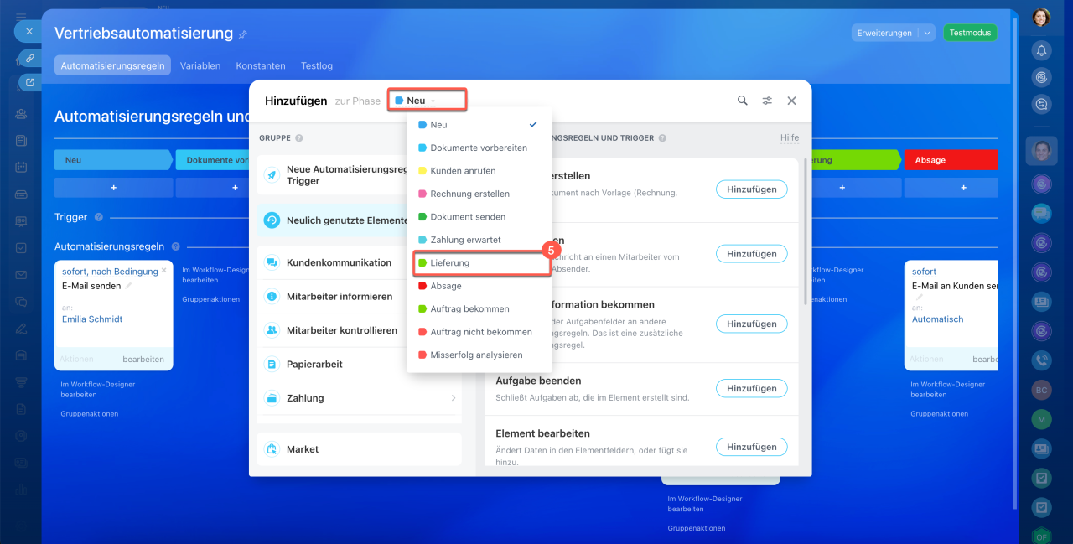Click the open-in-new-window icon on left edge
1073x544 pixels.
[x=29, y=82]
